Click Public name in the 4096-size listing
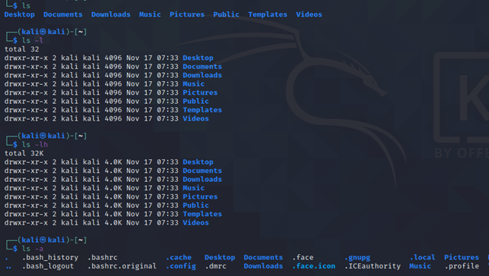The width and height of the screenshot is (489, 276). pos(195,102)
